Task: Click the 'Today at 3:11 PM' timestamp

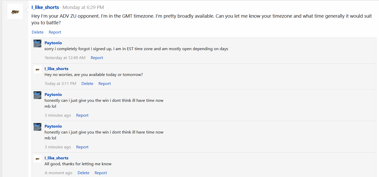Action: tap(61, 84)
